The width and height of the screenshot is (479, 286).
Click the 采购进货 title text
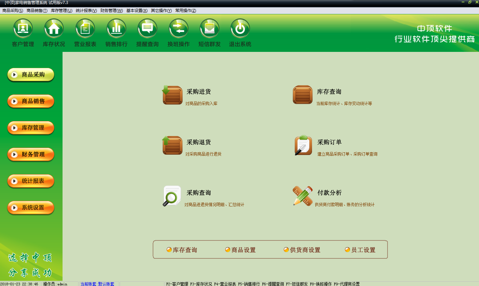pos(199,92)
